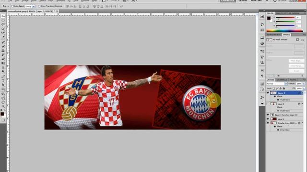The width and height of the screenshot is (307, 172).
Task: Adjust the green G color slider
Action: point(285,21)
